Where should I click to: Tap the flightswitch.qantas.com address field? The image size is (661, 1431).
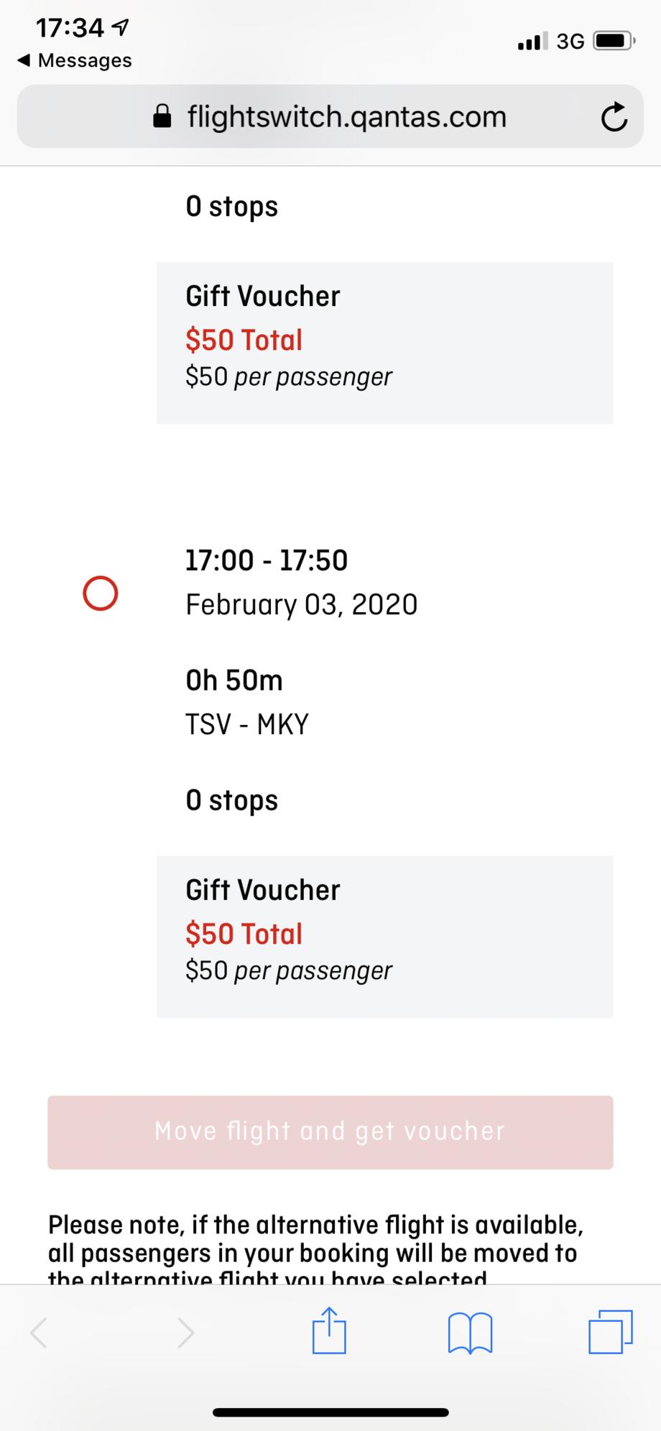coord(346,116)
